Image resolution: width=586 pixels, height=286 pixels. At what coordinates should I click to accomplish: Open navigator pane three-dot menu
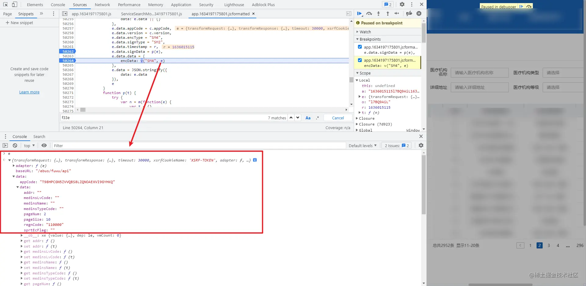pos(53,14)
